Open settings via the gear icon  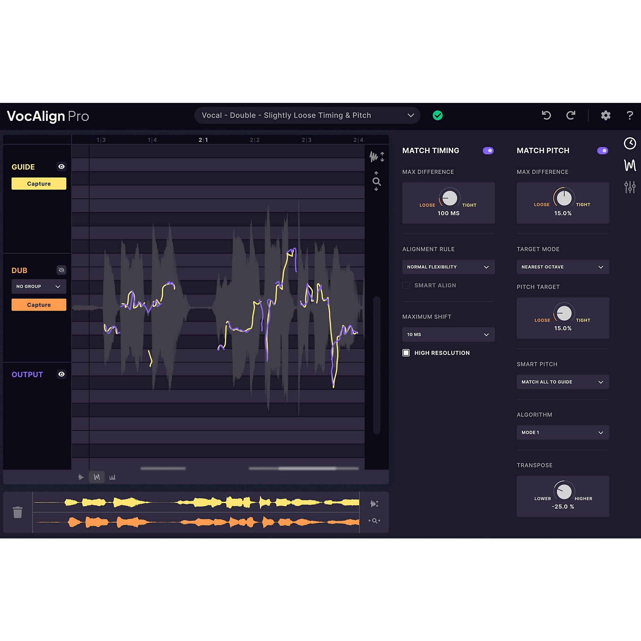(605, 115)
